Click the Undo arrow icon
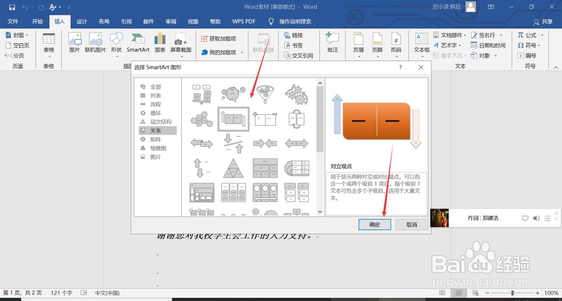This screenshot has width=562, height=301. coord(25,7)
